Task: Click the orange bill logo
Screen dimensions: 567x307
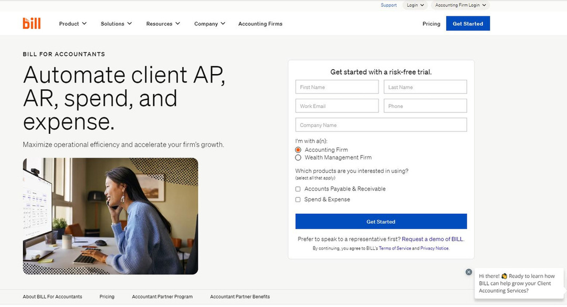Action: [x=32, y=23]
